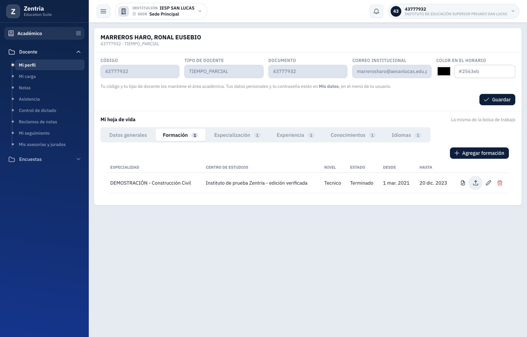
Task: Click the Encuestas folder icon
Action: (12, 159)
